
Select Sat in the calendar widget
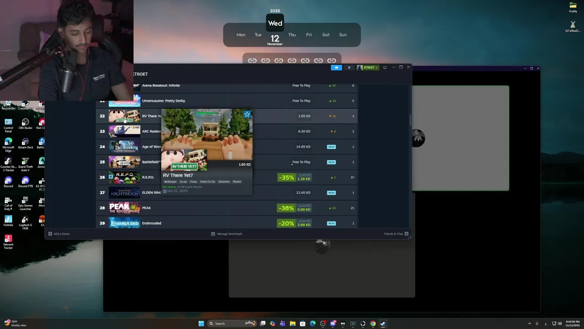pos(326,35)
